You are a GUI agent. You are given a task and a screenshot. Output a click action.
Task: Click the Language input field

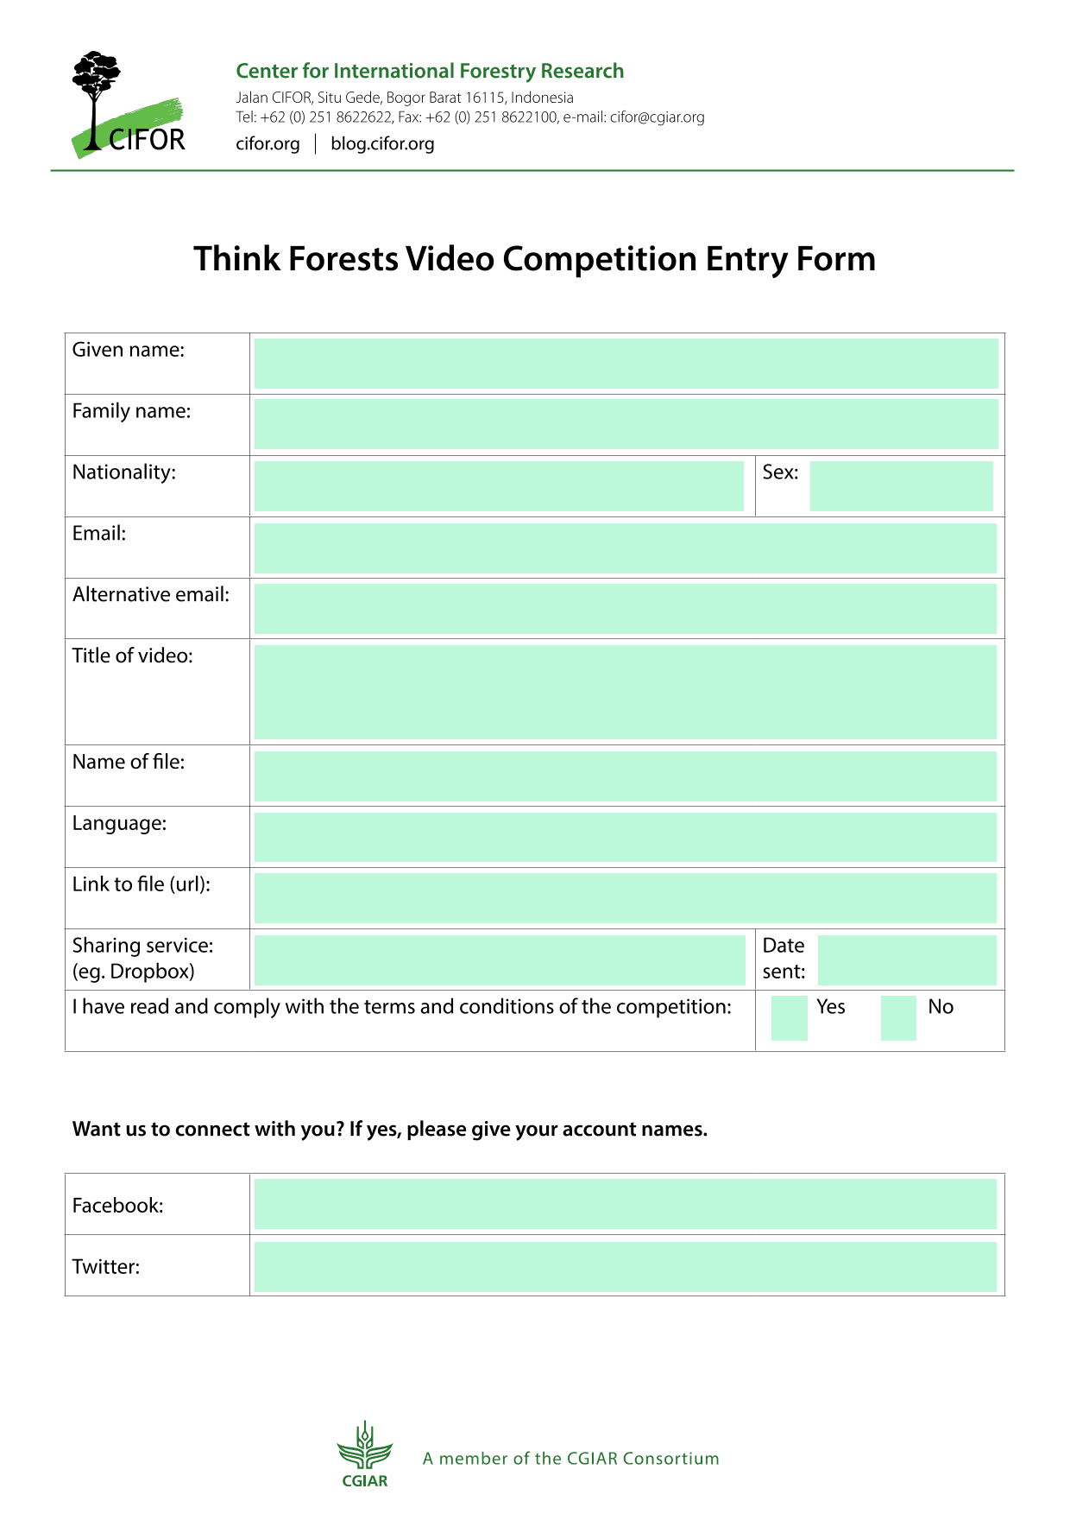[626, 837]
